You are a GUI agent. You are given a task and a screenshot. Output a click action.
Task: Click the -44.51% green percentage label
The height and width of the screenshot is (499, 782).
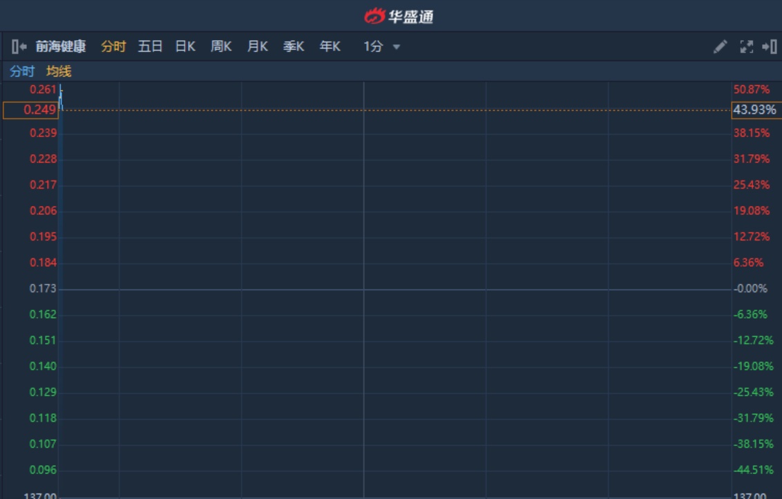(x=754, y=470)
